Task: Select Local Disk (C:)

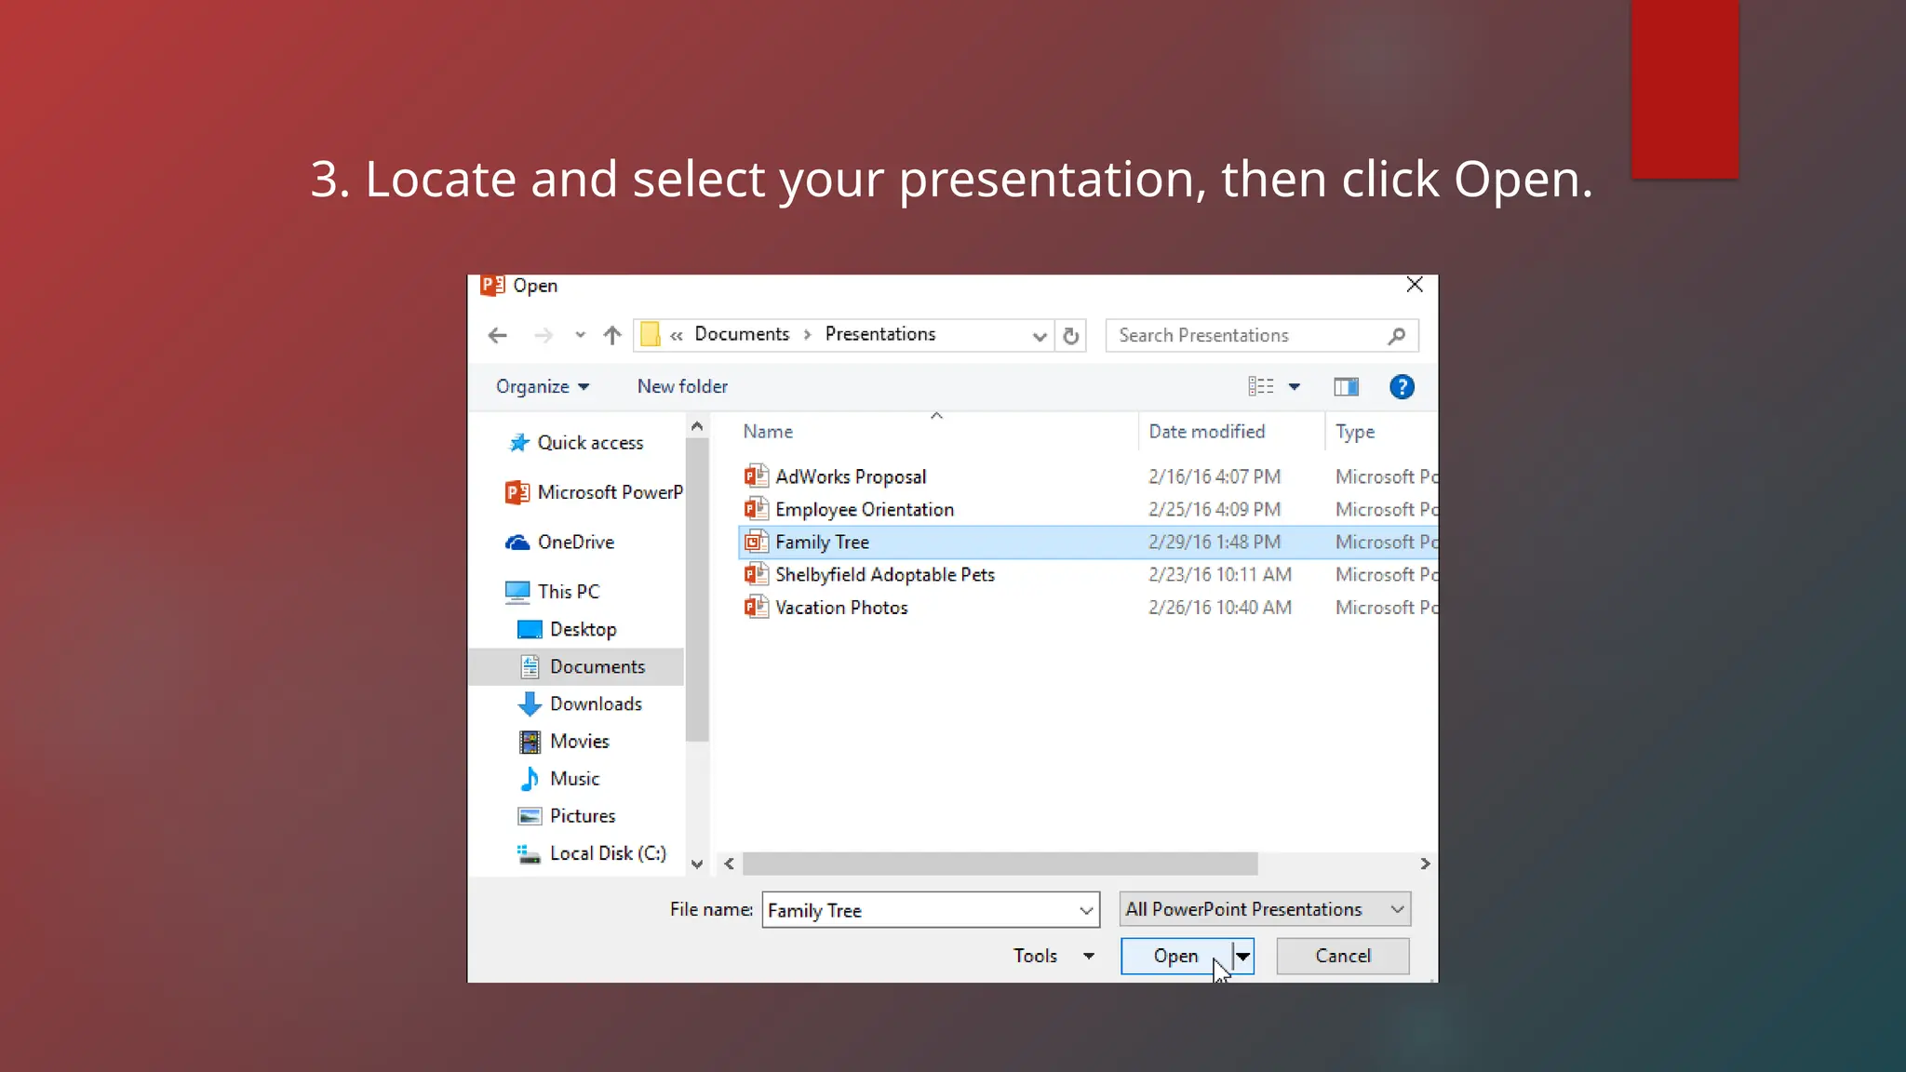Action: pos(591,853)
